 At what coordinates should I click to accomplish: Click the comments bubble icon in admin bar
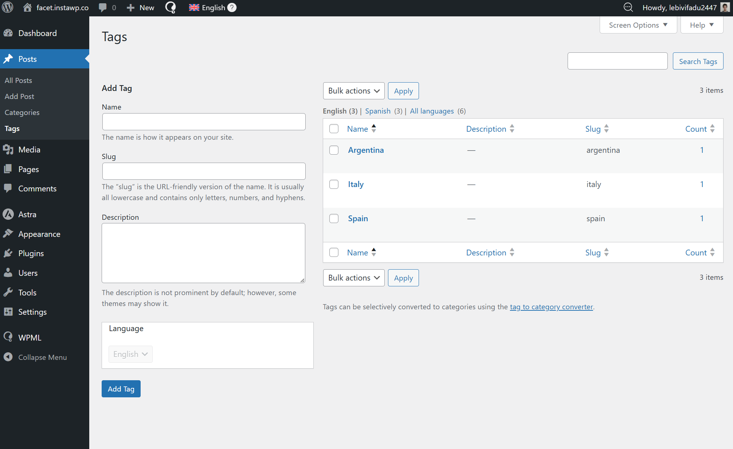coord(103,7)
